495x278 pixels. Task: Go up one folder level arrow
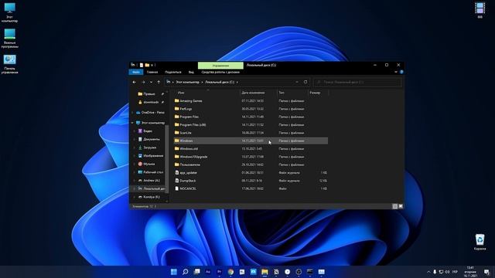(159, 82)
